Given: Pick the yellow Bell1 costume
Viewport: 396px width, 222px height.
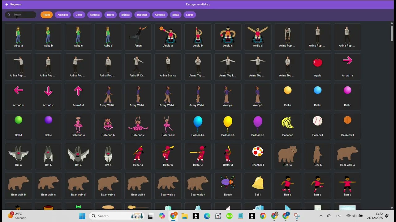Looking at the screenshot, I should pos(258,186).
